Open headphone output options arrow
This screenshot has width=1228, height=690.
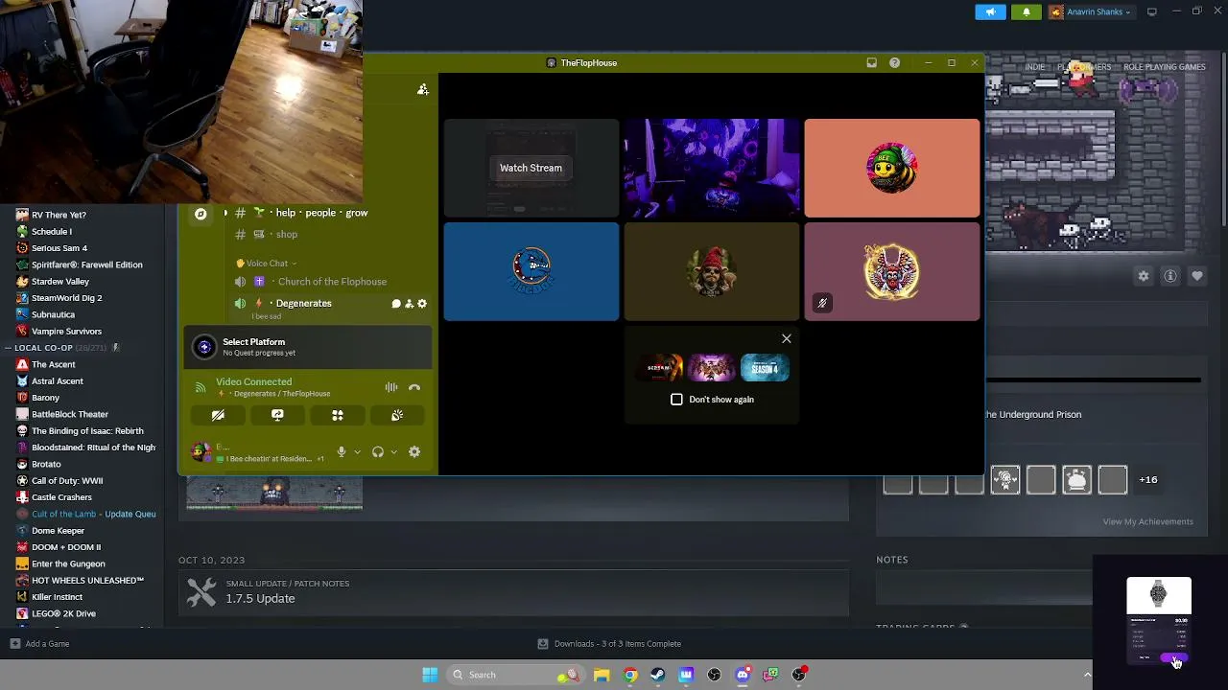[x=393, y=452]
